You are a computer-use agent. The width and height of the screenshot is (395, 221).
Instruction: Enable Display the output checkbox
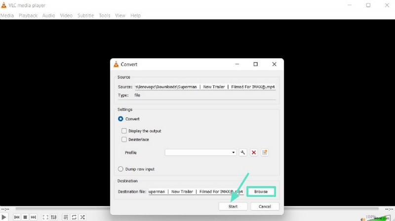pos(124,131)
